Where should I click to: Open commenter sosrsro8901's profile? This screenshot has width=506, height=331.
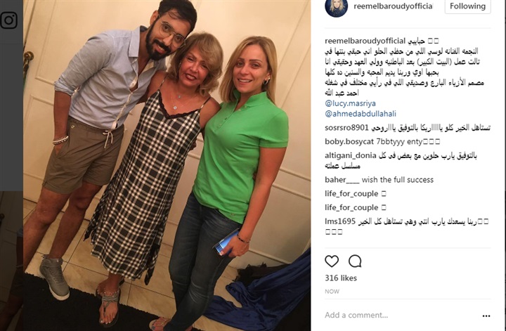pyautogui.click(x=346, y=128)
